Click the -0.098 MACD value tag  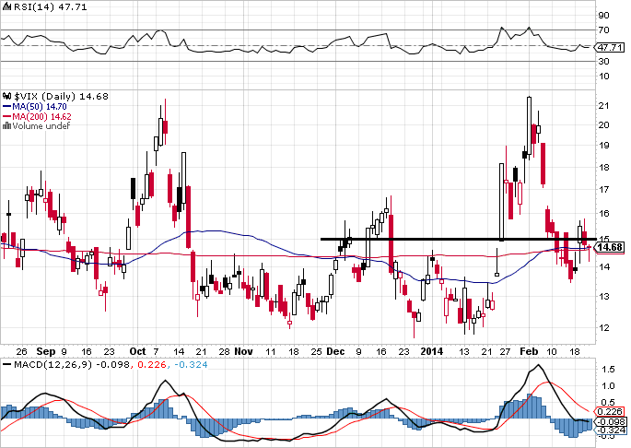[611, 422]
